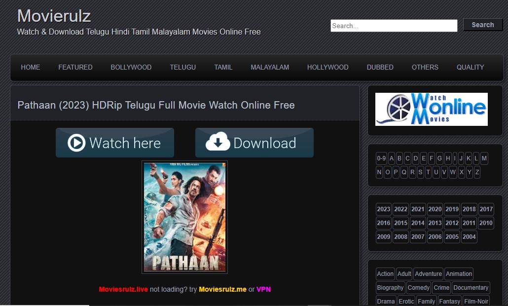The height and width of the screenshot is (306, 508).
Task: Browse movies starting with letter N
Action: click(x=379, y=172)
